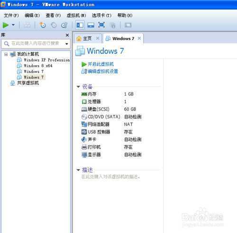Enter full screen mode toolbar icon
Viewport: 237px width, 233px height.
tap(101, 25)
